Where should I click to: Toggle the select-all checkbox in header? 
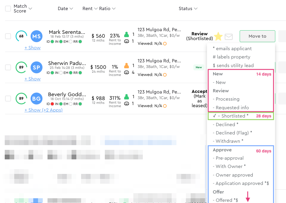(x=8, y=9)
